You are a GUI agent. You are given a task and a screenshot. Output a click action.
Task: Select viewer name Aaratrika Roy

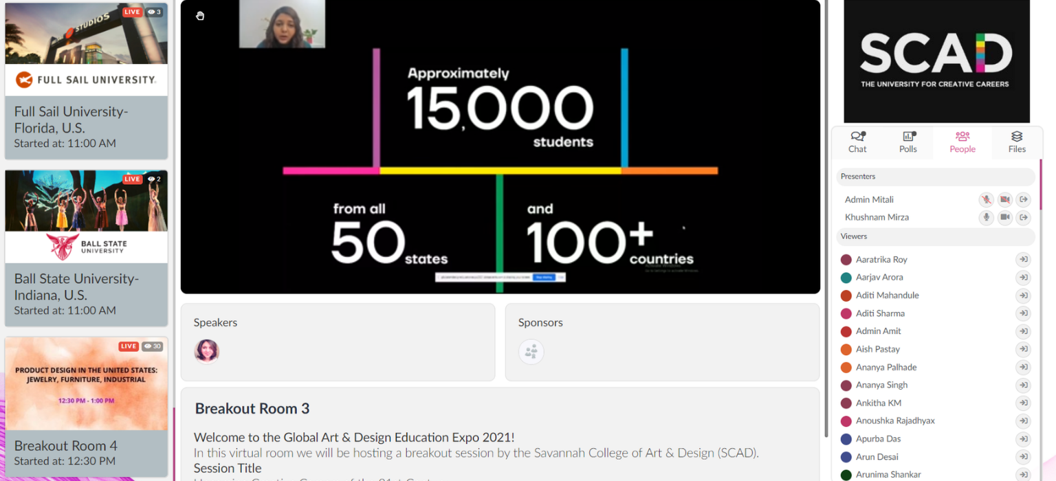pyautogui.click(x=881, y=260)
